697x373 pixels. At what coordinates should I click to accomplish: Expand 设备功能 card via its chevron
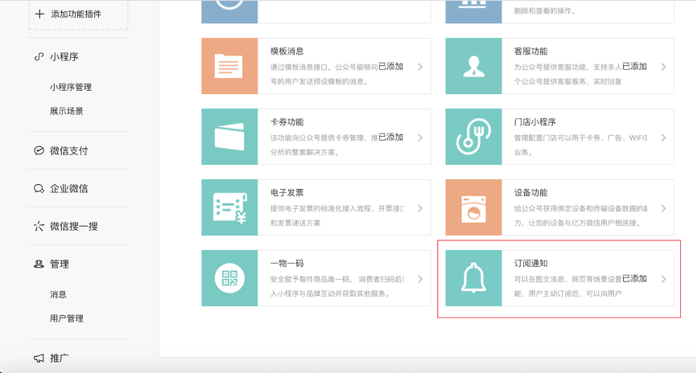(x=664, y=208)
